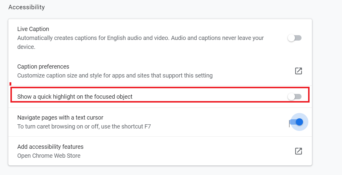Open Caption preferences external link icon
342x175 pixels.
pyautogui.click(x=298, y=71)
